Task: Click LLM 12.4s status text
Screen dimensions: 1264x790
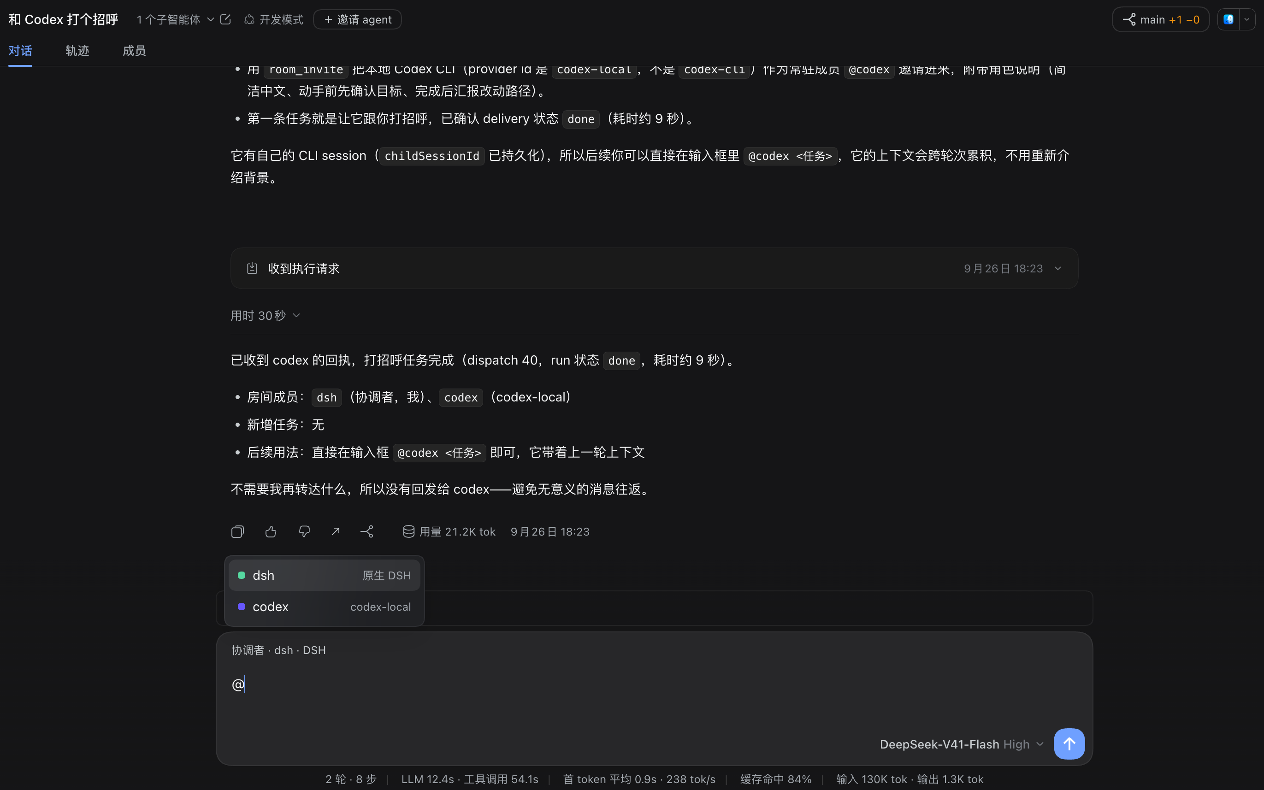Action: [427, 779]
